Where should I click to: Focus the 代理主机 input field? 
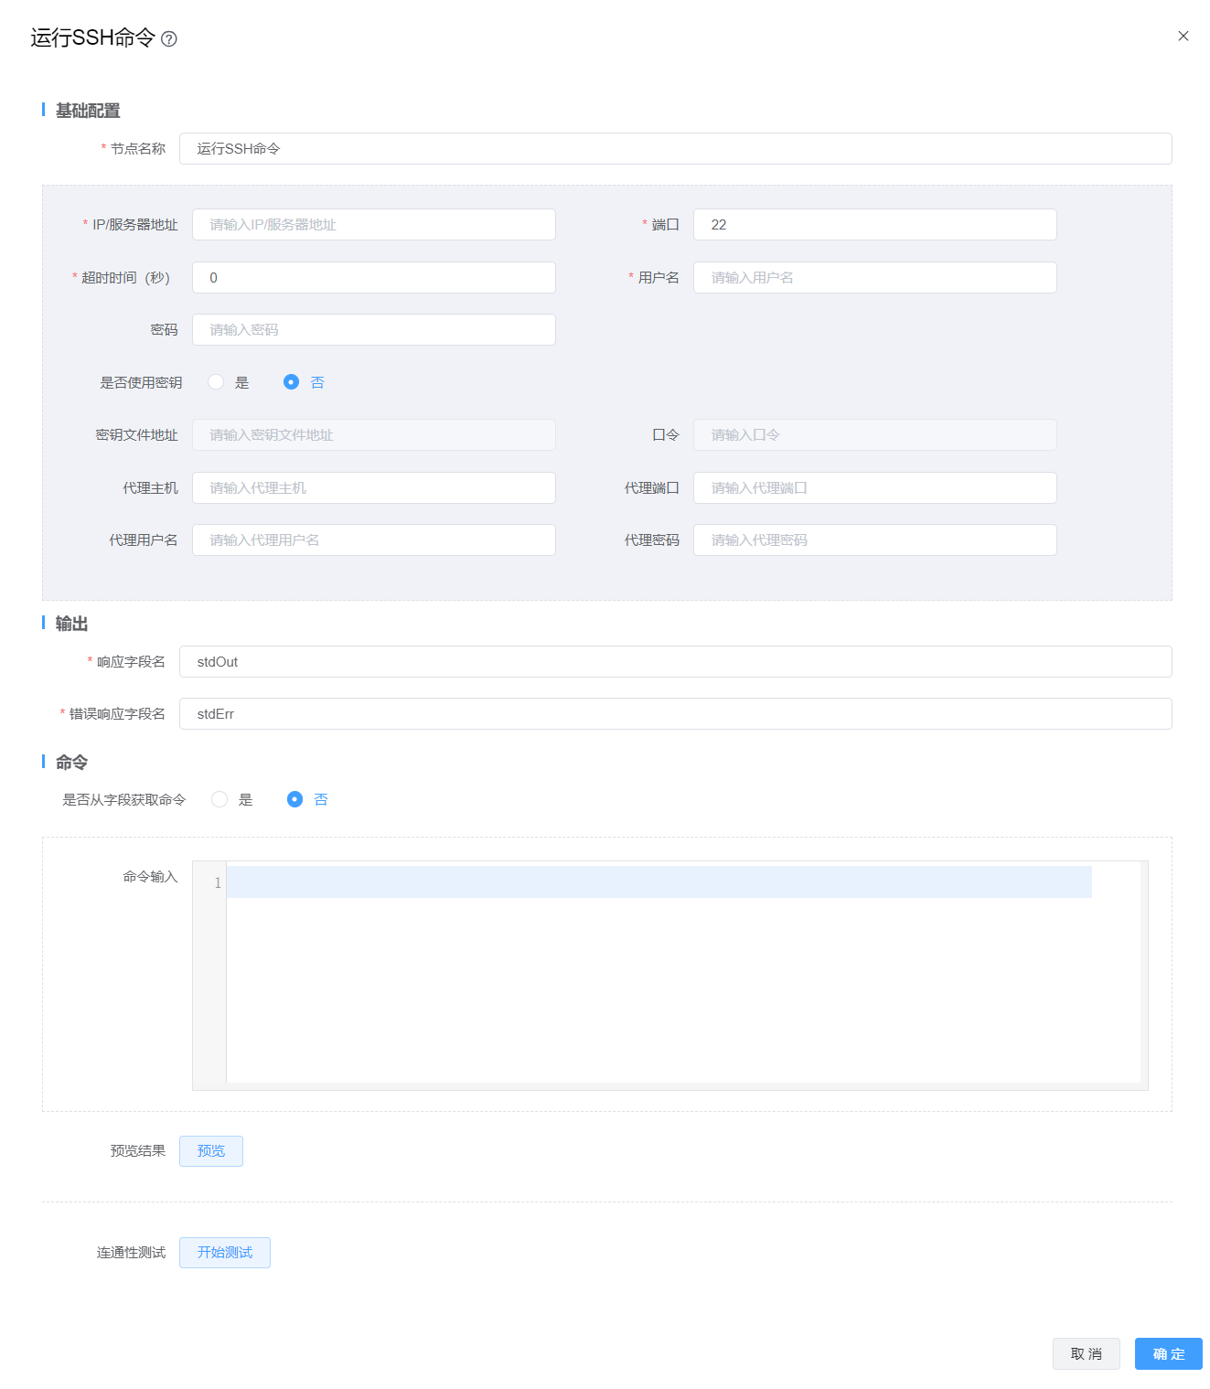coord(373,488)
